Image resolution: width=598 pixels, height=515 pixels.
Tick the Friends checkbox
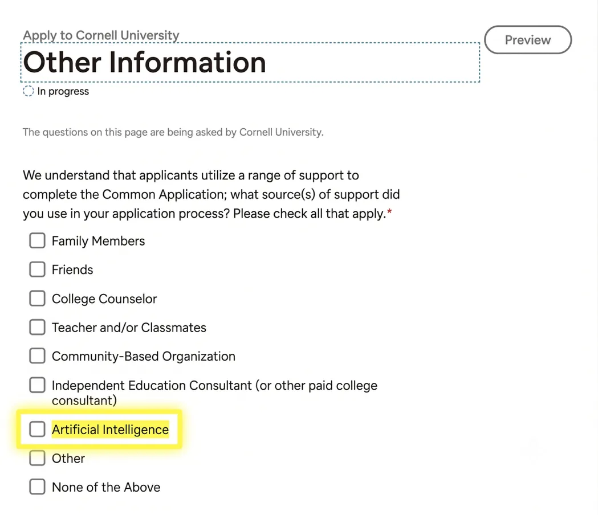(38, 269)
